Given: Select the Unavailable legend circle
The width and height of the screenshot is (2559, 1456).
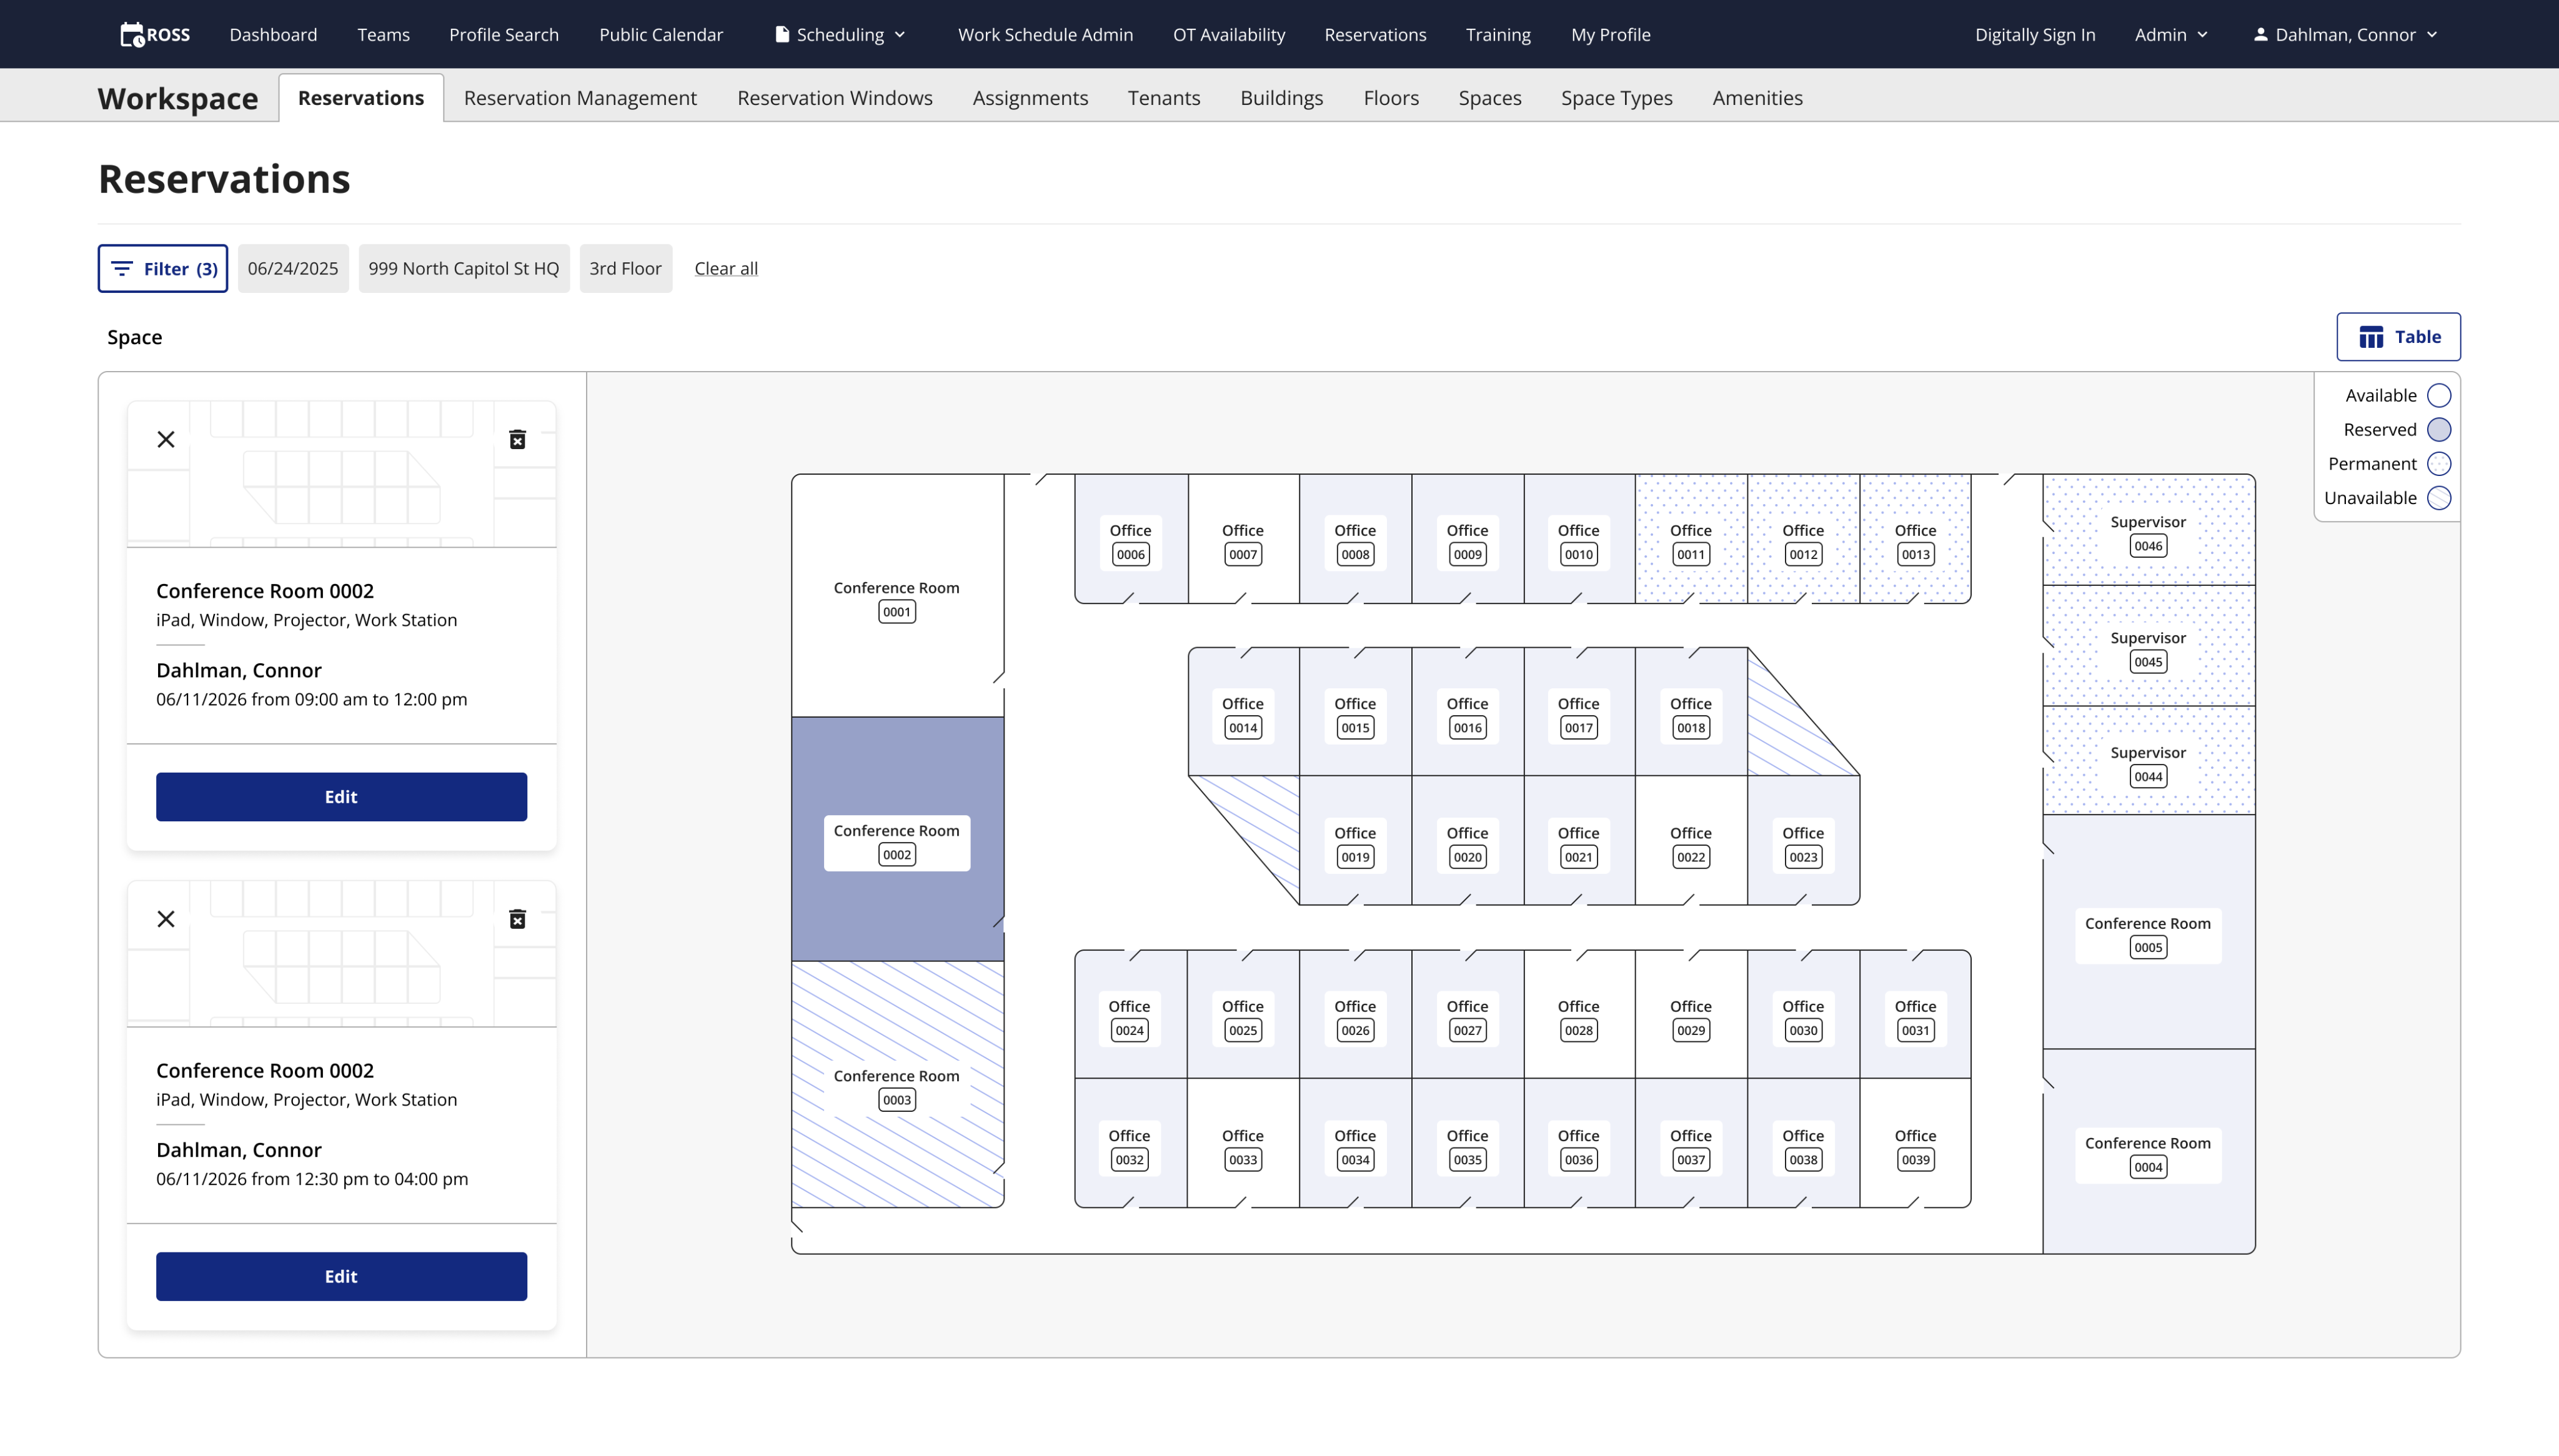Looking at the screenshot, I should point(2439,498).
